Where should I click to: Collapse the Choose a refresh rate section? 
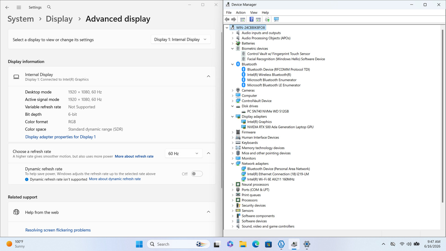point(209,153)
